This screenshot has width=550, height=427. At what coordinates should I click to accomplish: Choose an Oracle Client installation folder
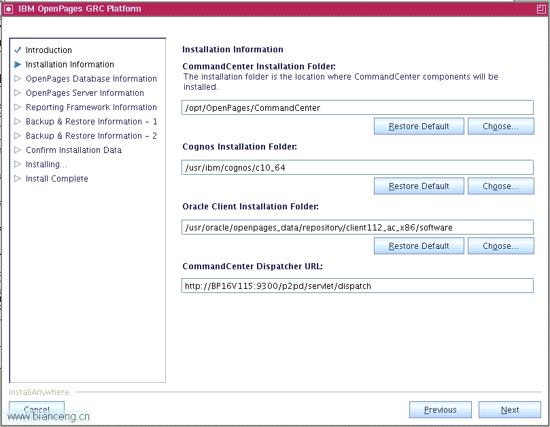[x=501, y=246]
